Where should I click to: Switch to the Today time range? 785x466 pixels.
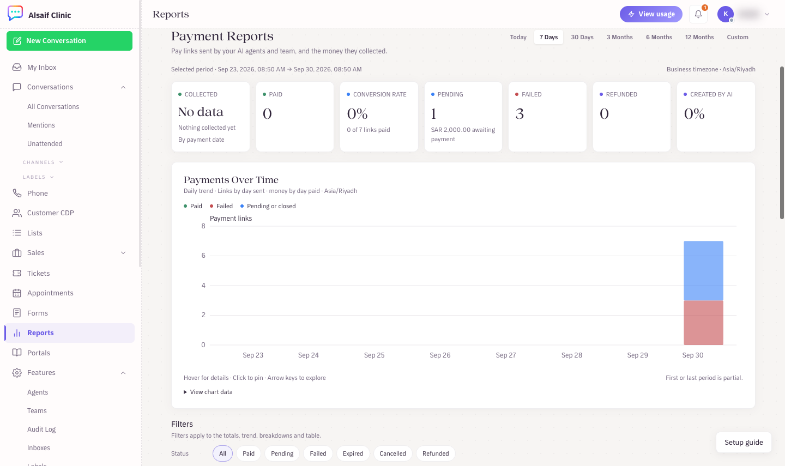pyautogui.click(x=518, y=37)
